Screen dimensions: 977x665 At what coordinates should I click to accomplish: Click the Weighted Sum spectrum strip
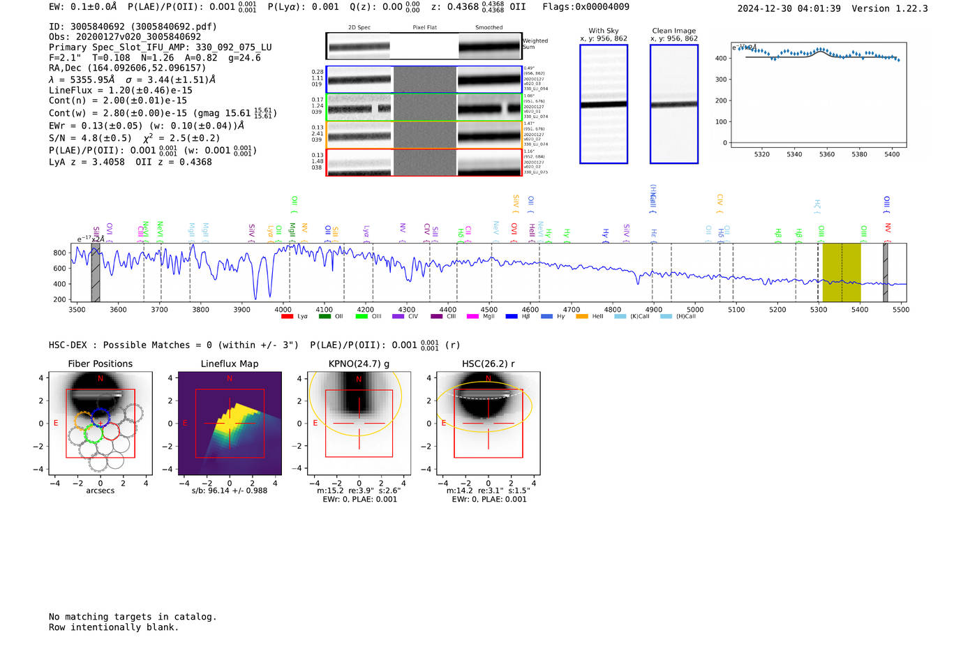(424, 46)
